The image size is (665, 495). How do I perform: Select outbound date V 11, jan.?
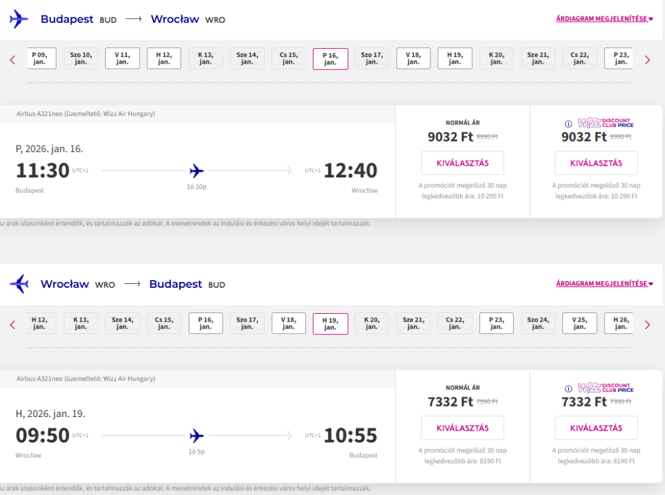pos(122,58)
